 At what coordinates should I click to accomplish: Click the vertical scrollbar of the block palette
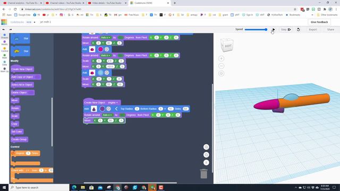tap(52, 121)
